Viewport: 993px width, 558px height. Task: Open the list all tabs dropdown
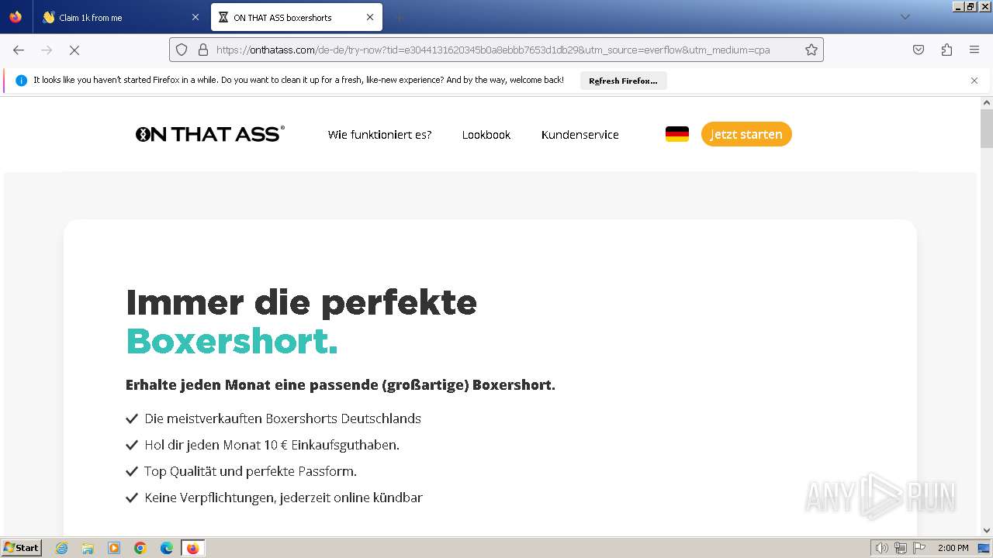(x=905, y=17)
